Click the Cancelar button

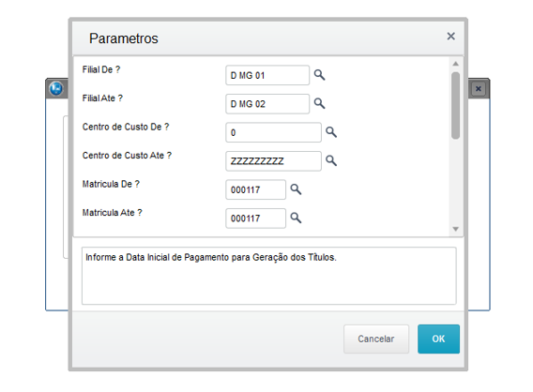(376, 339)
